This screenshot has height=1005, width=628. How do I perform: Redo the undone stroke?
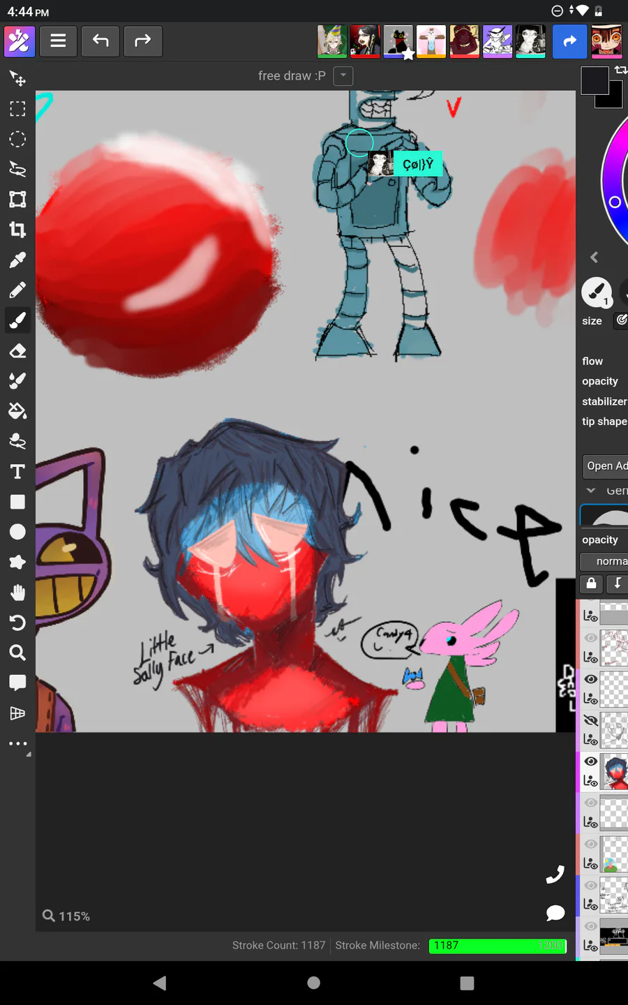pyautogui.click(x=143, y=41)
